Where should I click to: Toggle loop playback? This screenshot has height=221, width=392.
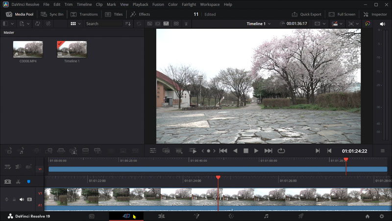click(281, 151)
